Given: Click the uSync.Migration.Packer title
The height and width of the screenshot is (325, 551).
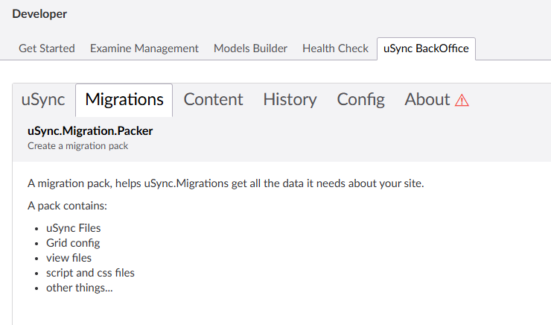Looking at the screenshot, I should coord(90,131).
